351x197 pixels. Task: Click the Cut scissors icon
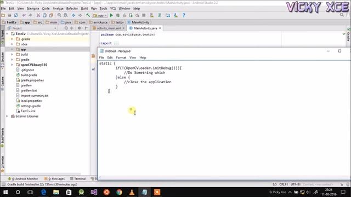38,15
